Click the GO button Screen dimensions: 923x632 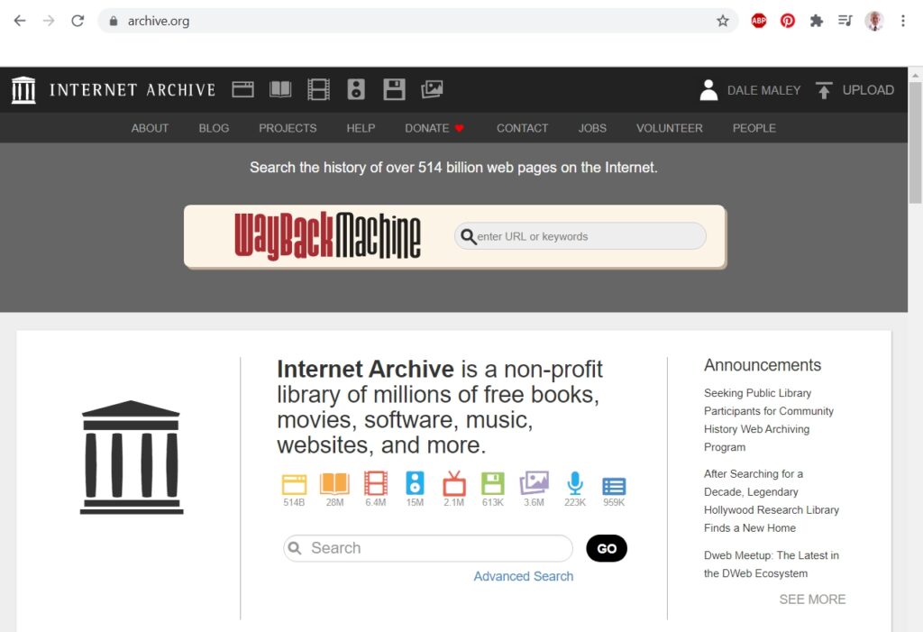point(607,548)
